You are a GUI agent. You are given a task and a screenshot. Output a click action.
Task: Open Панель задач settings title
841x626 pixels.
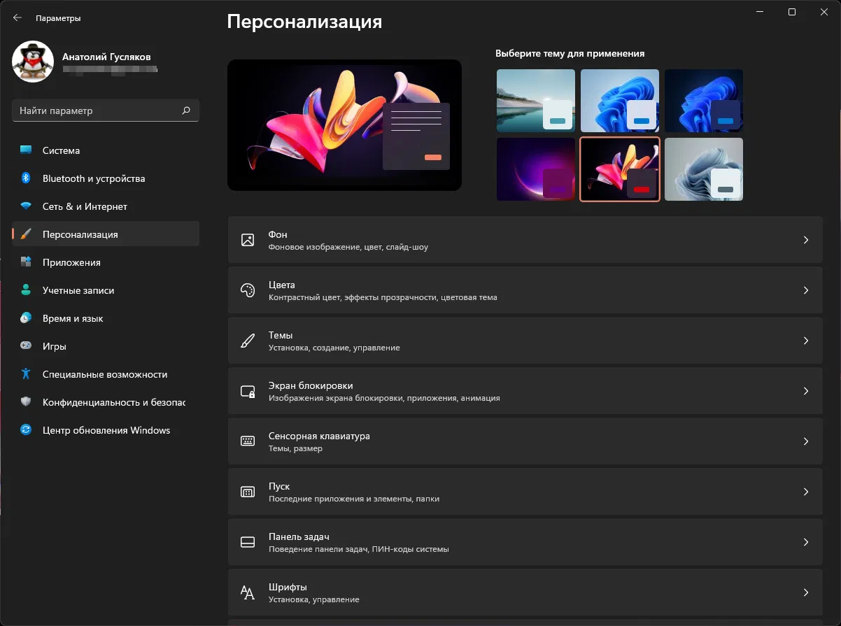tap(299, 536)
